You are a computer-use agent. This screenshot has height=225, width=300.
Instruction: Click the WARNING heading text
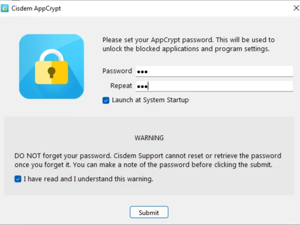(x=149, y=138)
